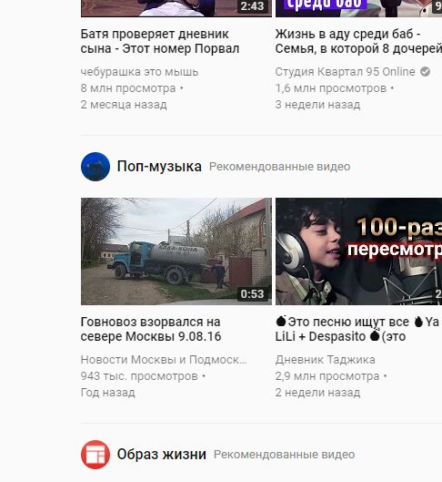Click the 0:53 duration badge on truck video
The image size is (442, 482).
[252, 294]
